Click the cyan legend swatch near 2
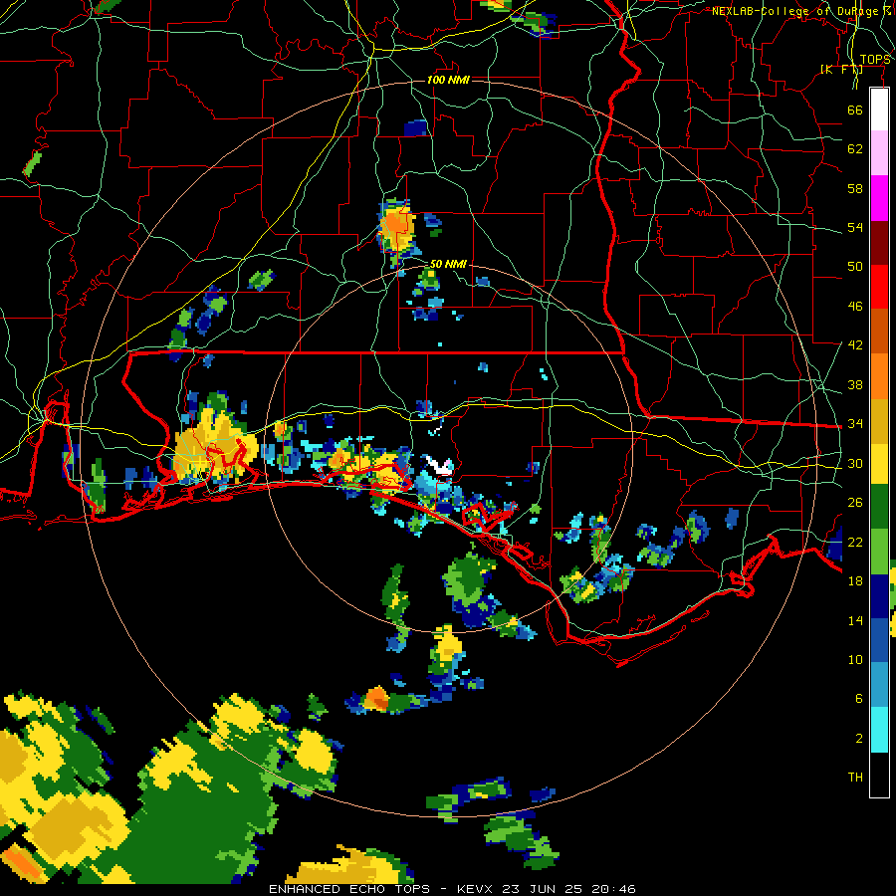The image size is (896, 896). 879,731
